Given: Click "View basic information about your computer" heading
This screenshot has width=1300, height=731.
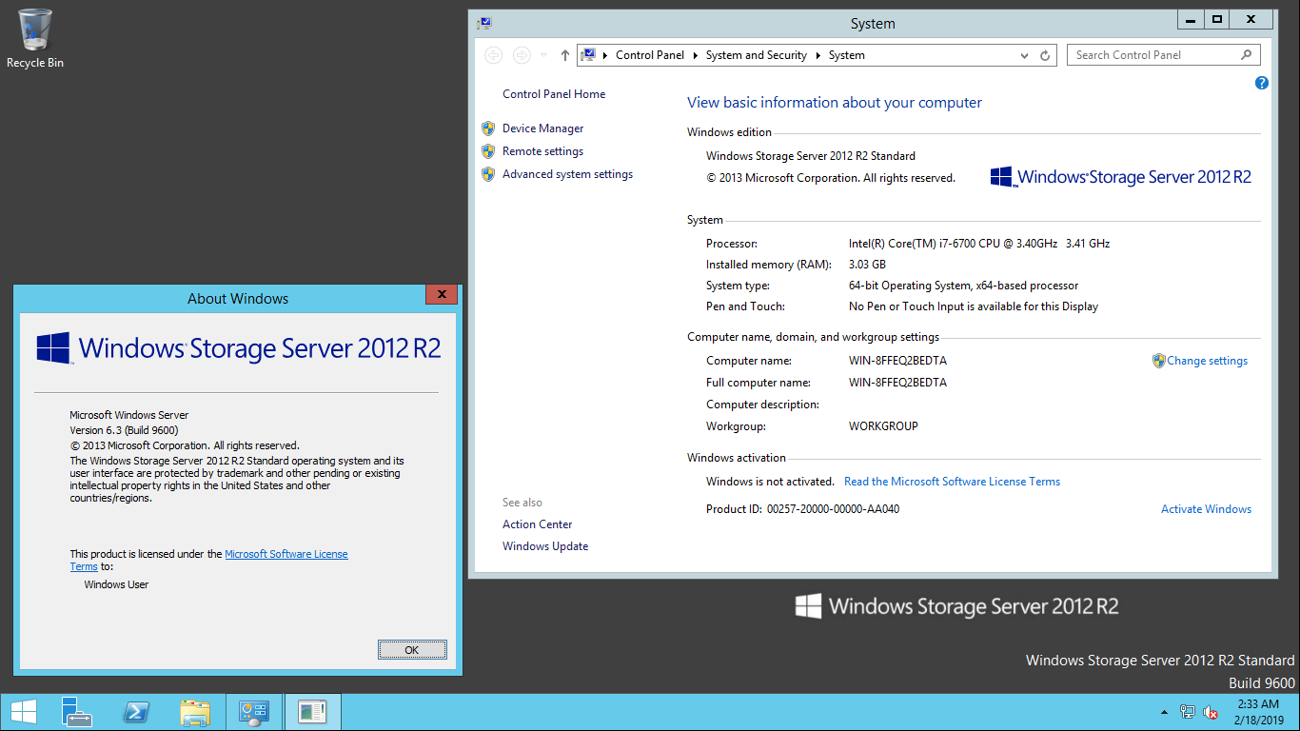Looking at the screenshot, I should point(835,103).
